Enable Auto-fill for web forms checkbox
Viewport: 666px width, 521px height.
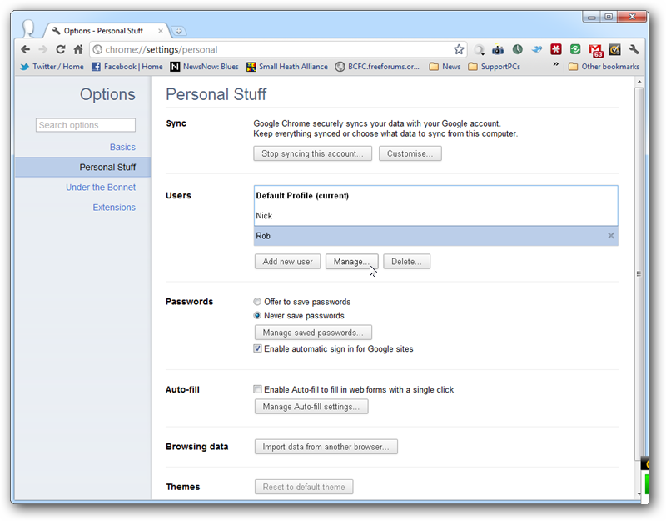(x=257, y=389)
